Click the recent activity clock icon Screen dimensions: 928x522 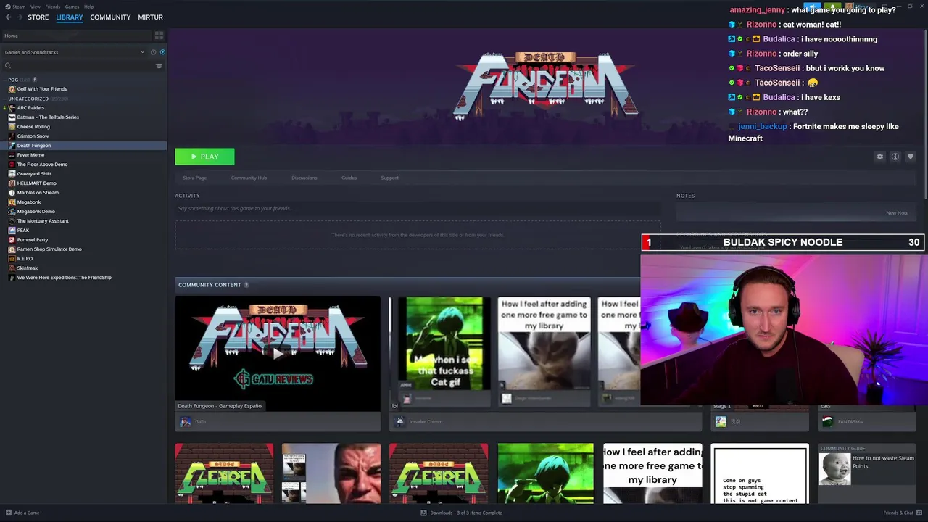point(153,52)
